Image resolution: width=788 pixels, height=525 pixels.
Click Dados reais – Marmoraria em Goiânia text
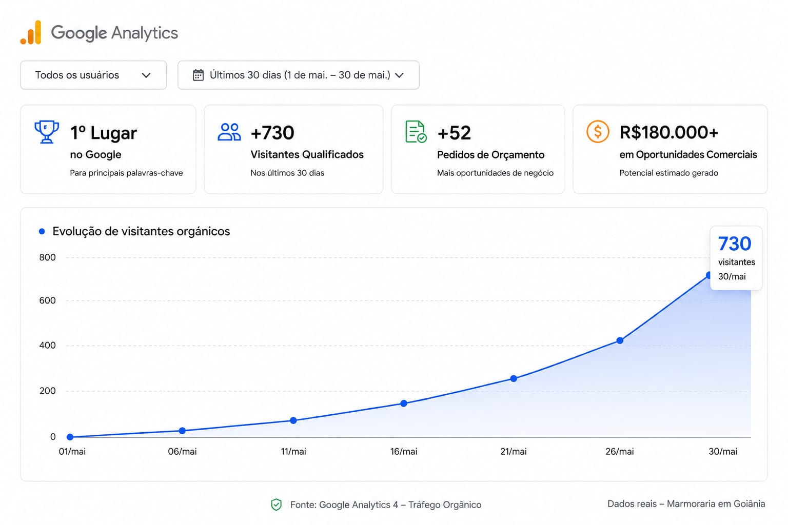686,504
